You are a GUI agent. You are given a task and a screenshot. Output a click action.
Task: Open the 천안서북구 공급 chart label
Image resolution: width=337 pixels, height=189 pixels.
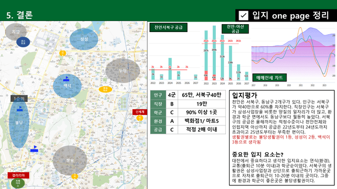pyautogui.click(x=168, y=27)
